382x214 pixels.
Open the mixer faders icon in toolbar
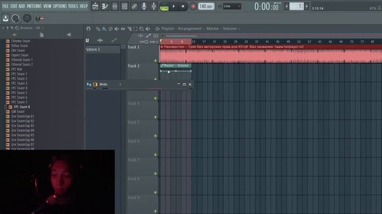(115, 7)
